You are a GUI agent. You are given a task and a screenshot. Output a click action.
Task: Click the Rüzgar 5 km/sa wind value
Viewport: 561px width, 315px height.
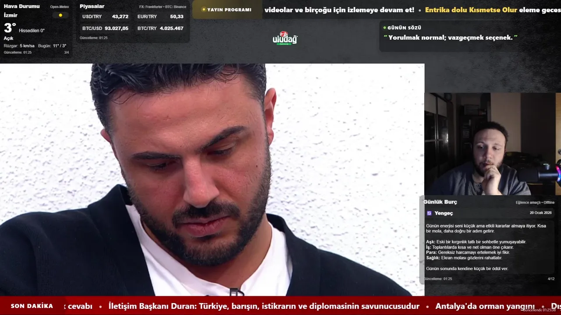point(19,46)
